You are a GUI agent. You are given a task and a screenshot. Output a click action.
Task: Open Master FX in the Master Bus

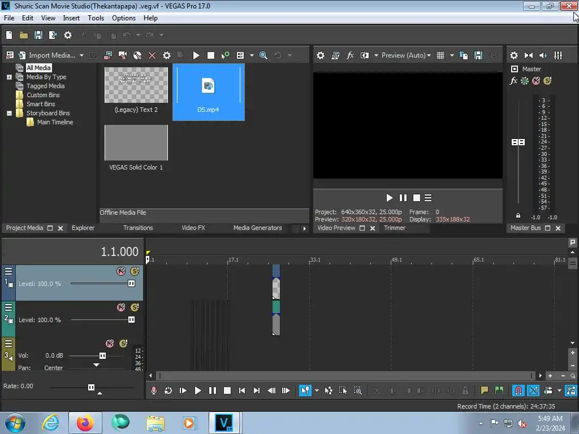coord(513,81)
